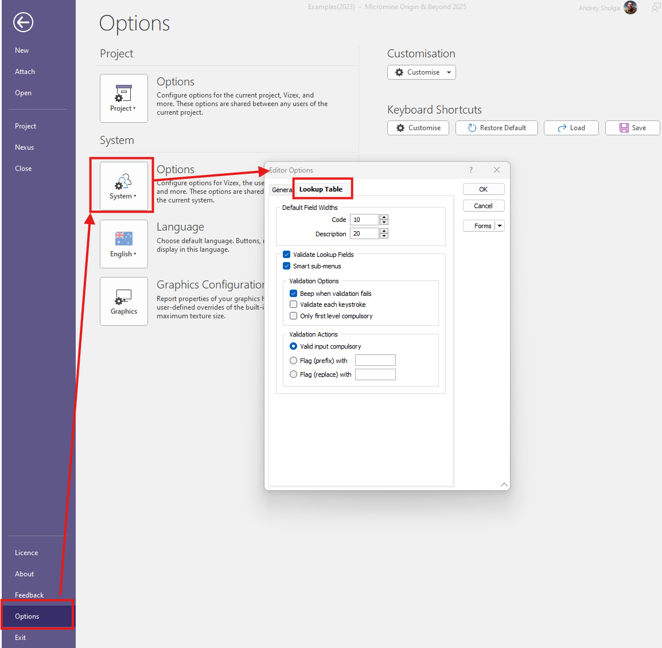662x648 pixels.
Task: Select Flag (prefix) with radio button
Action: [293, 361]
